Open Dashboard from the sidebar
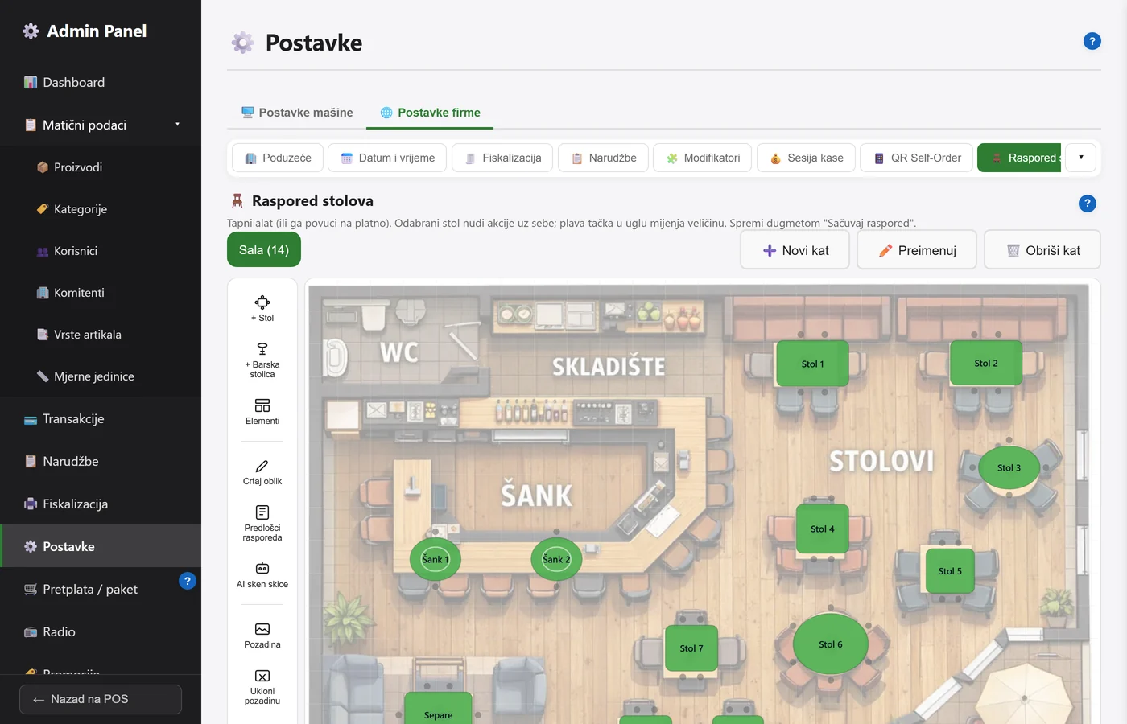Viewport: 1127px width, 724px height. coord(101,82)
